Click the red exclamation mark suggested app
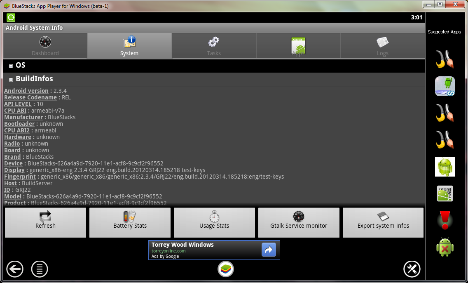Viewport: 468px width, 283px height. 445,220
